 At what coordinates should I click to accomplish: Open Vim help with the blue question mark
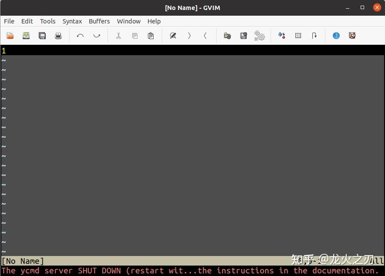click(336, 36)
